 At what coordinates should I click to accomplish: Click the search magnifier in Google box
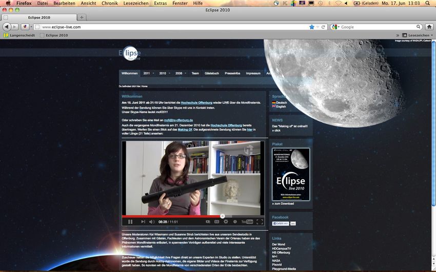coord(418,27)
